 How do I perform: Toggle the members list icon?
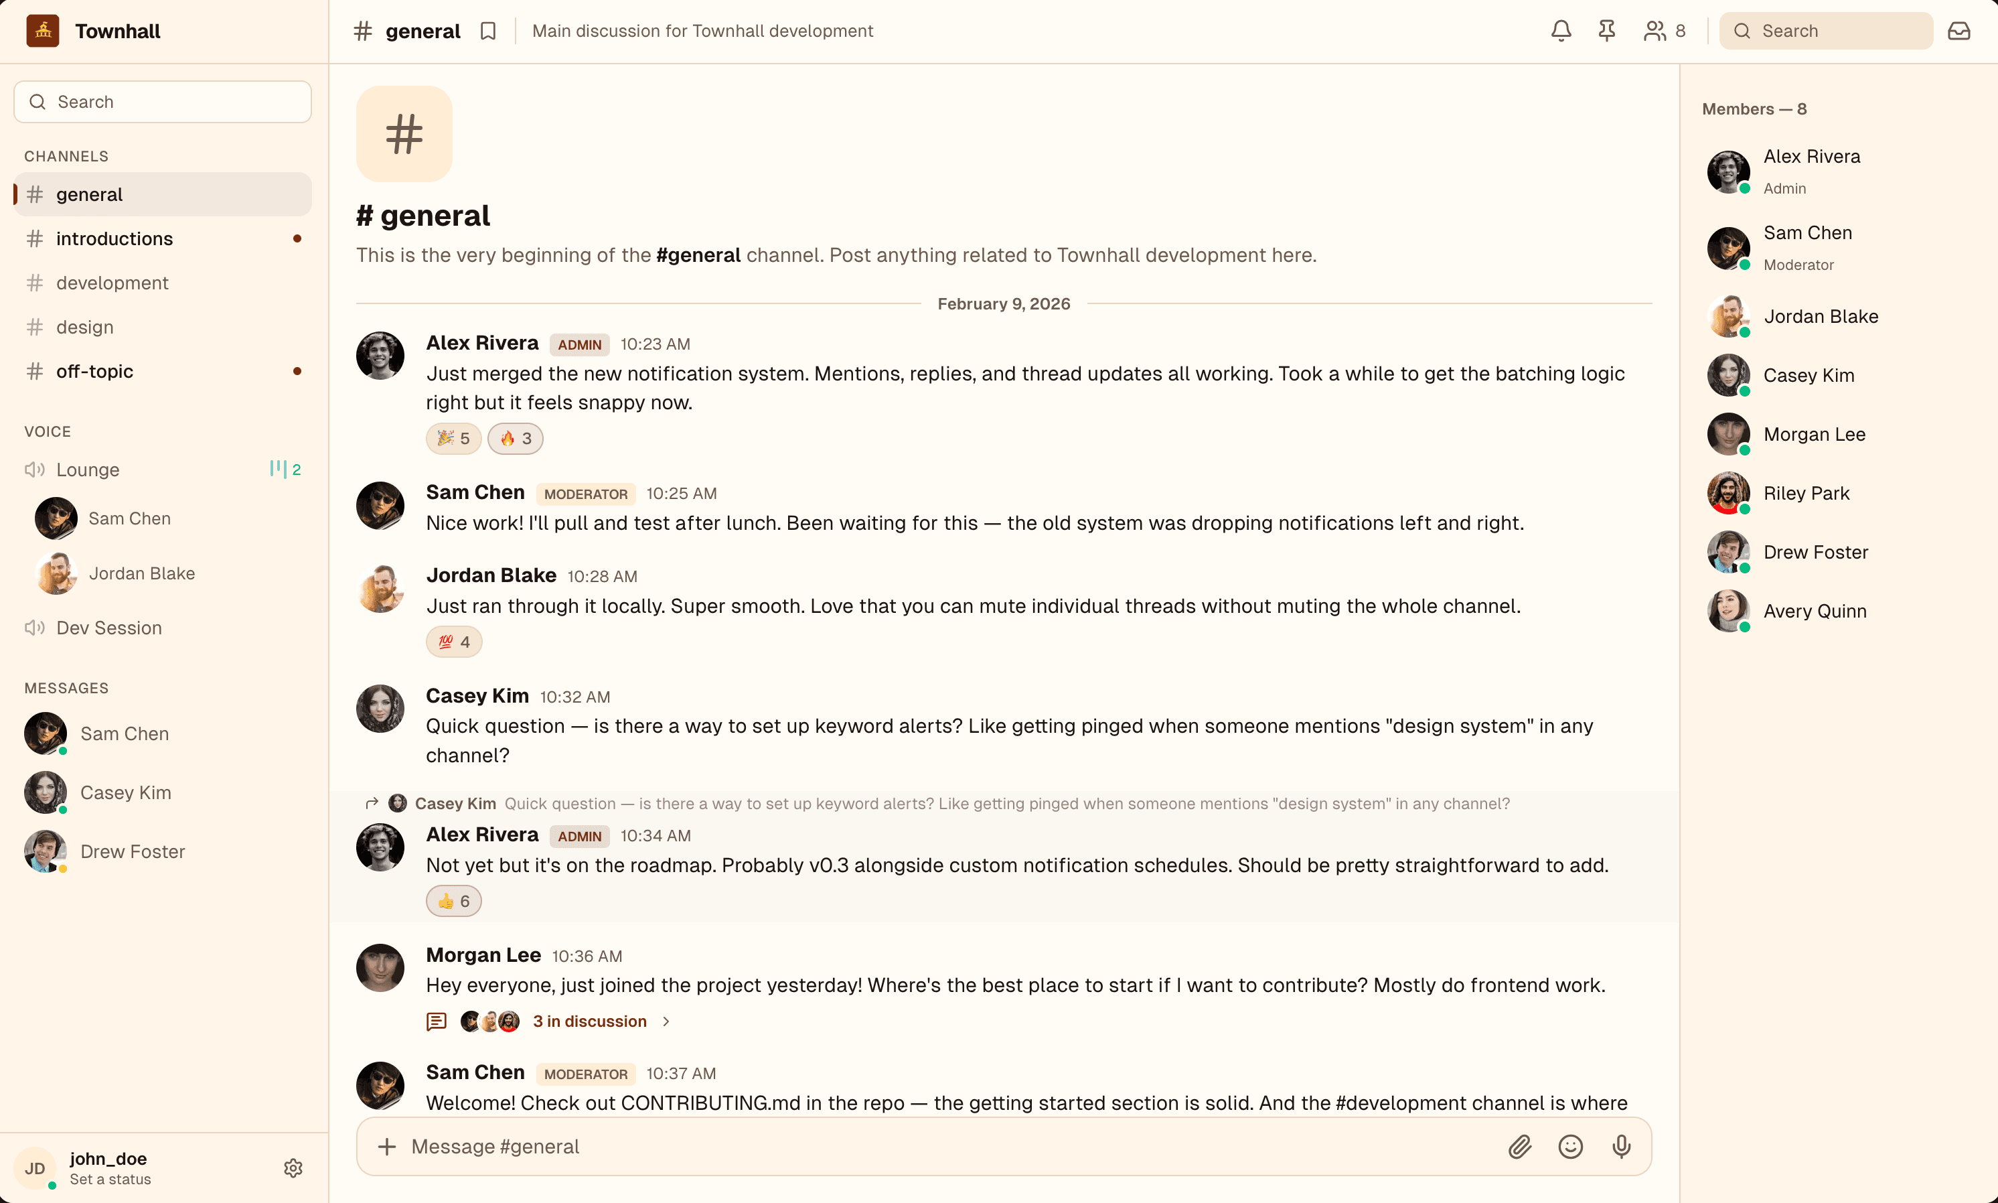coord(1654,30)
